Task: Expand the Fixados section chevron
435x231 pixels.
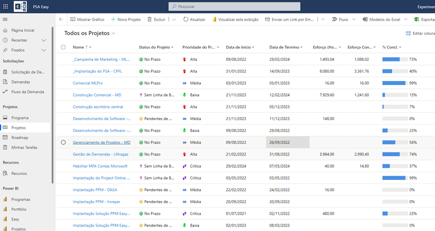Action: coord(44,50)
